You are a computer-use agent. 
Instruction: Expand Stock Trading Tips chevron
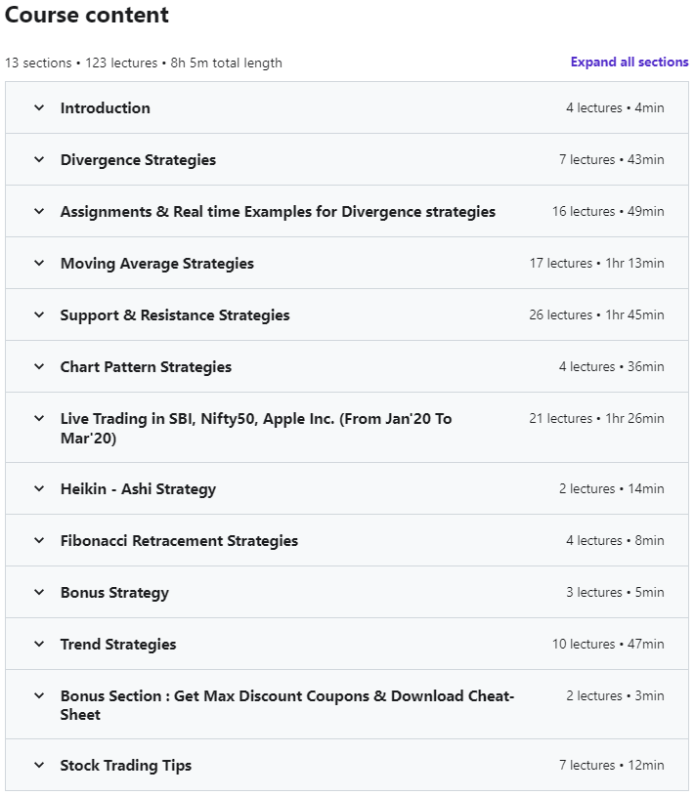[39, 765]
